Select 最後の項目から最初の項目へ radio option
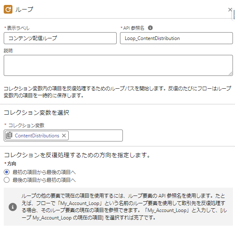 click(x=7, y=180)
